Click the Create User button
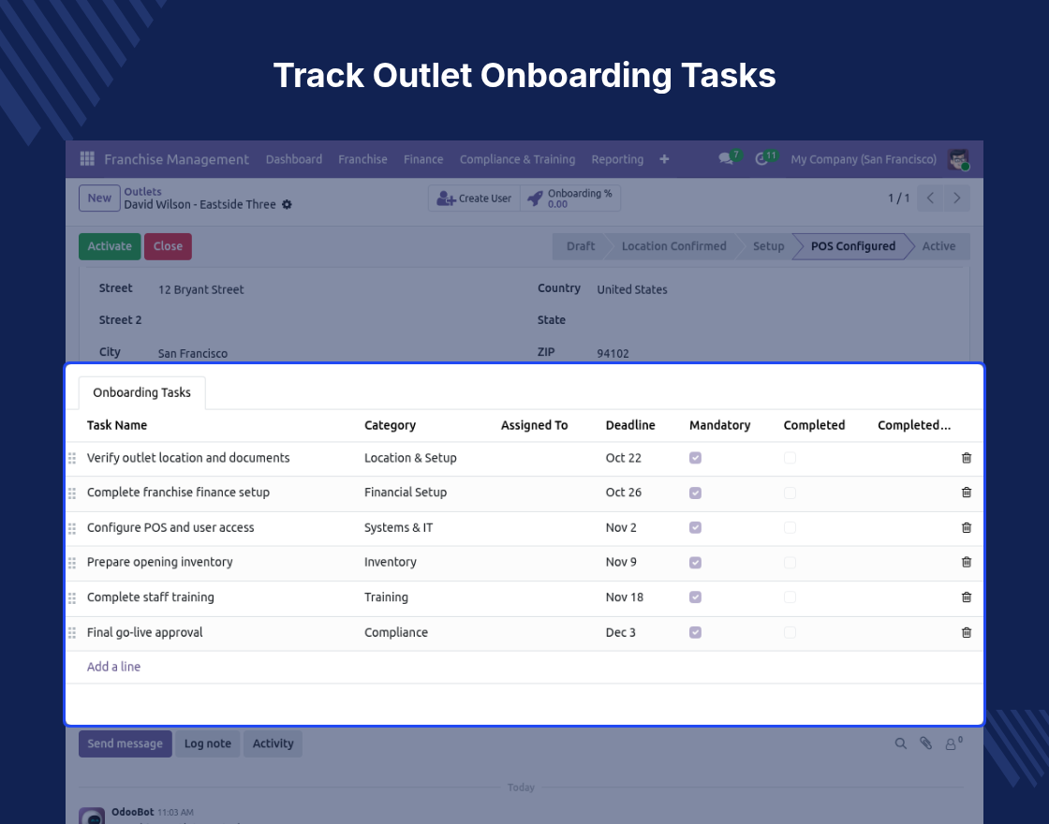The width and height of the screenshot is (1049, 824). click(x=474, y=199)
